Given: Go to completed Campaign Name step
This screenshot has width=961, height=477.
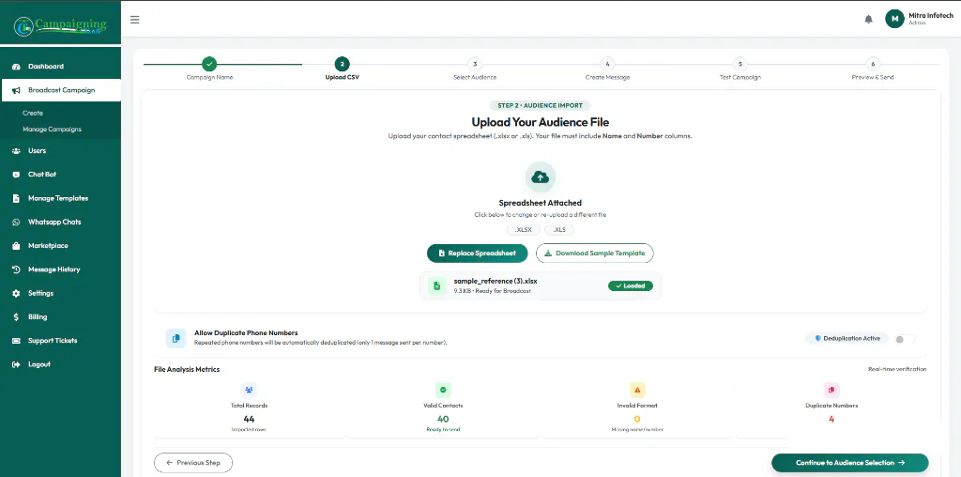Looking at the screenshot, I should click(x=209, y=64).
